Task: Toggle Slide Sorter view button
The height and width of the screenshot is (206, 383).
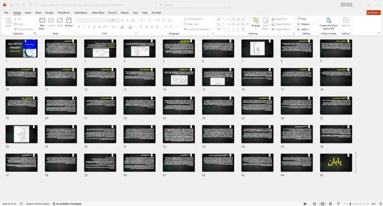Action: [322, 204]
